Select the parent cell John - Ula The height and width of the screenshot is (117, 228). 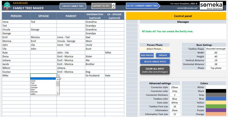71,53
